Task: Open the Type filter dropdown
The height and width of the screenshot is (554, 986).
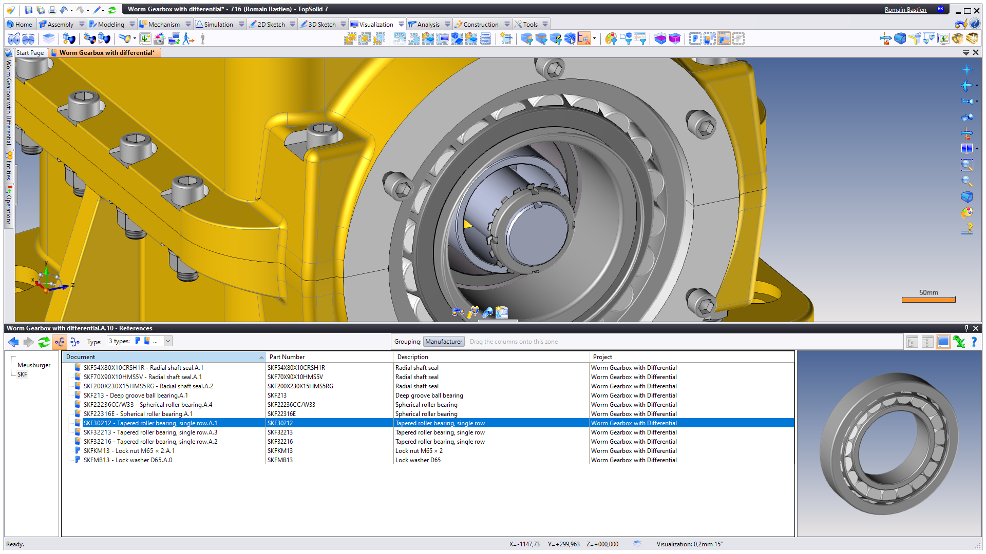Action: click(168, 341)
